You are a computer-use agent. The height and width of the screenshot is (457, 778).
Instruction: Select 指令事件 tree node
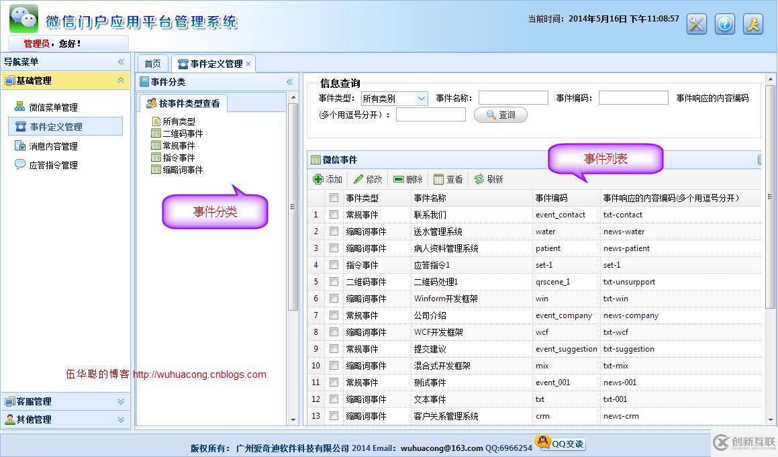click(173, 157)
